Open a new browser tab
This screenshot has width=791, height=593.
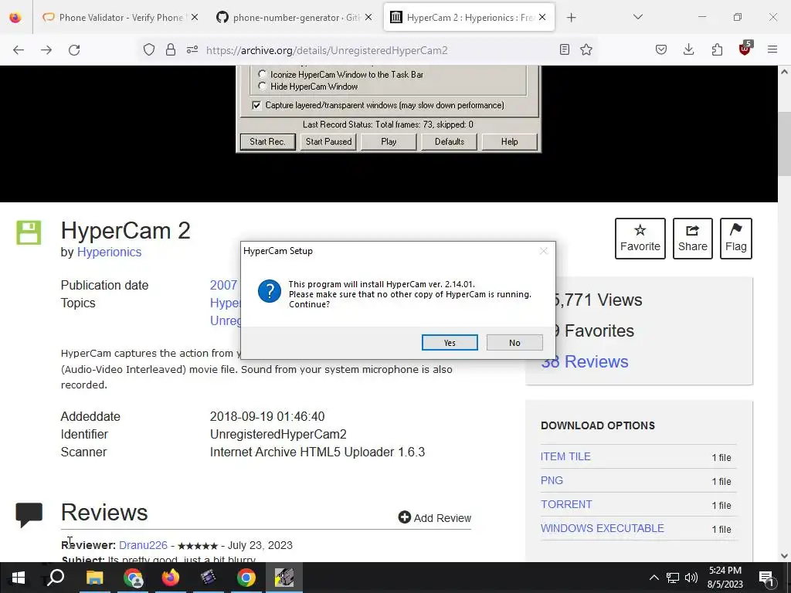(571, 18)
